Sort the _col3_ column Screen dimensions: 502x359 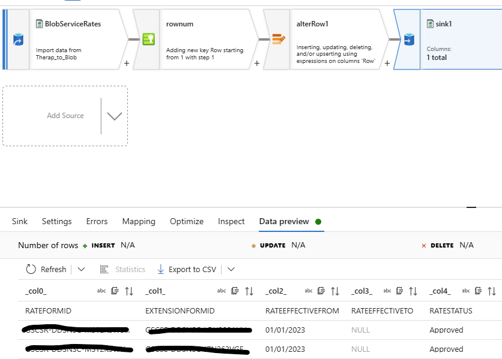(413, 291)
